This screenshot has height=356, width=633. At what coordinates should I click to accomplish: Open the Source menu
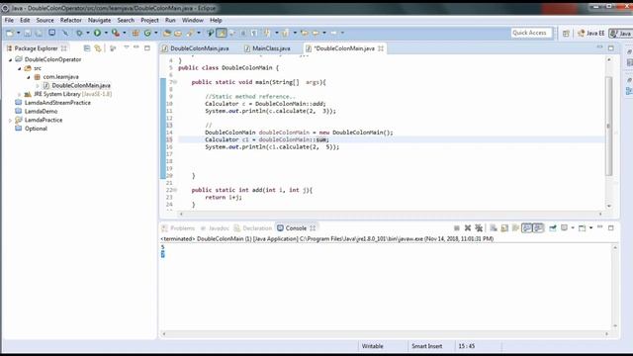tap(45, 20)
